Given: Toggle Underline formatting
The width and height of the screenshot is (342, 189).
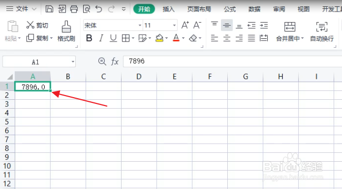Looking at the screenshot, I should [113, 38].
